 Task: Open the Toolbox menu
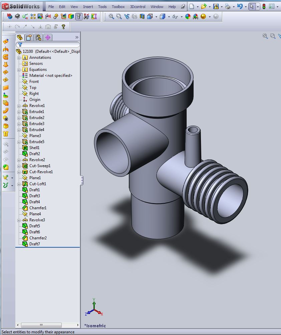pos(118,7)
